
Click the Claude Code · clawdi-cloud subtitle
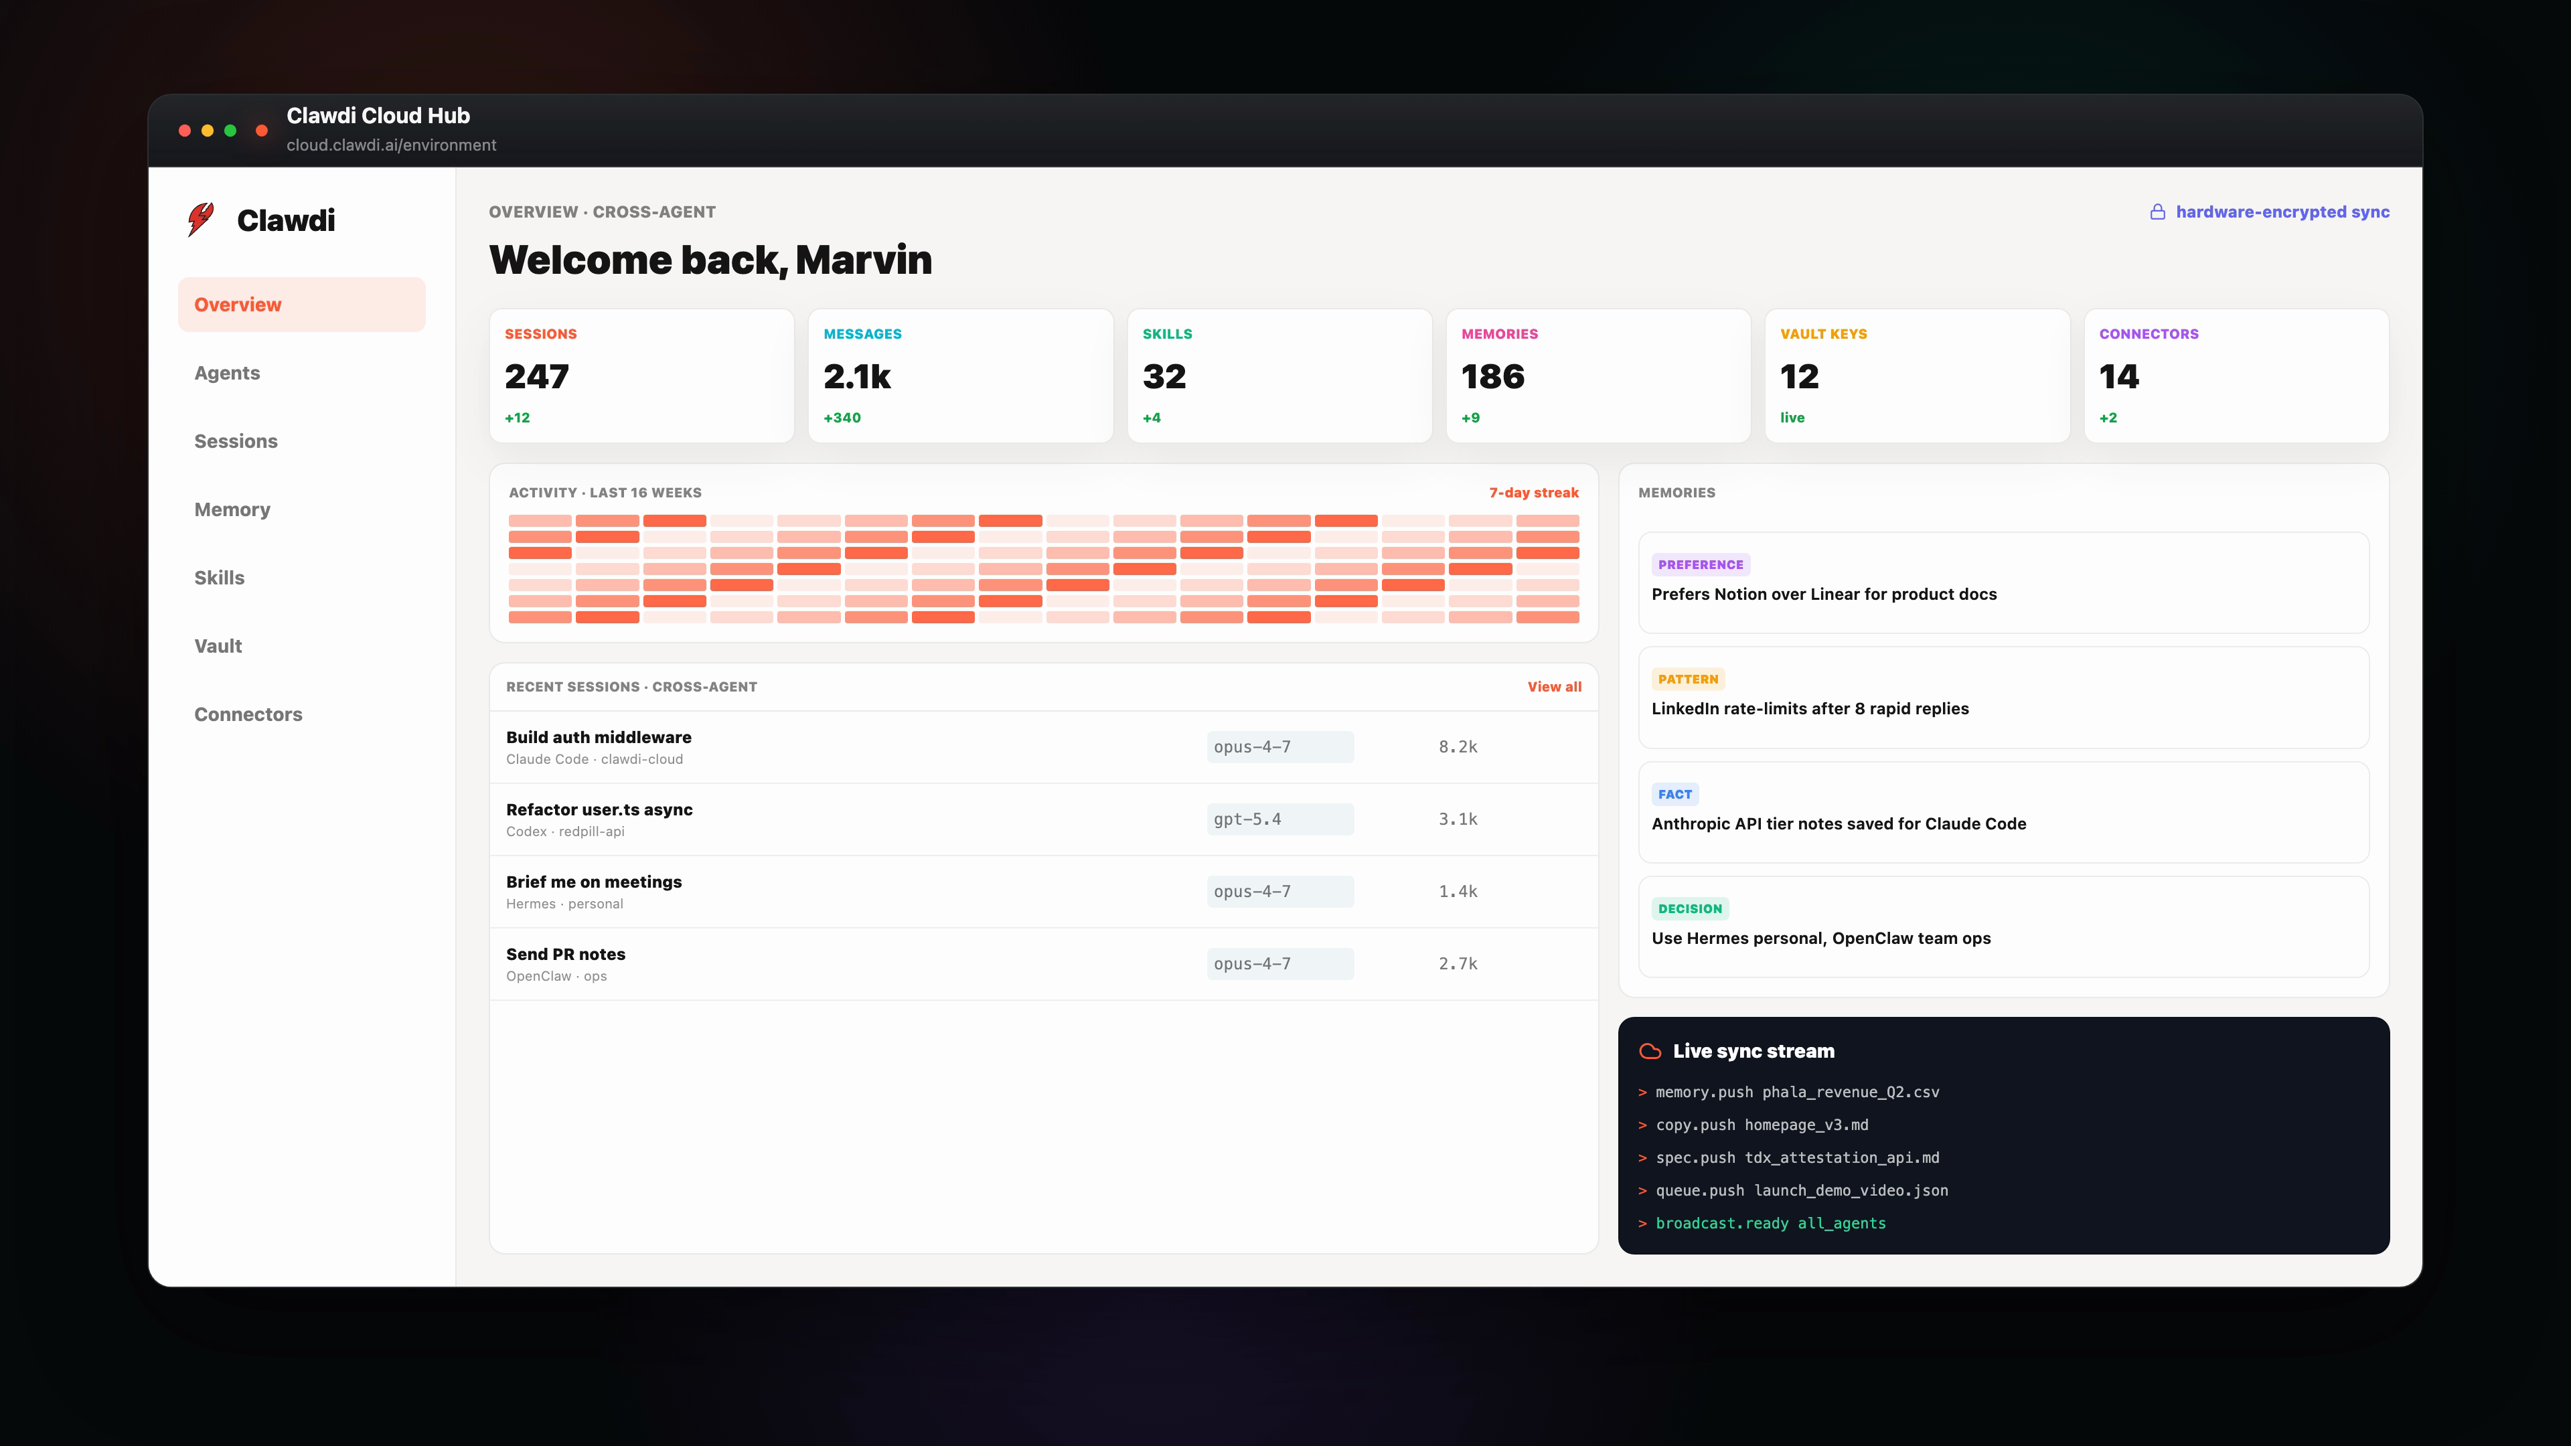(595, 759)
